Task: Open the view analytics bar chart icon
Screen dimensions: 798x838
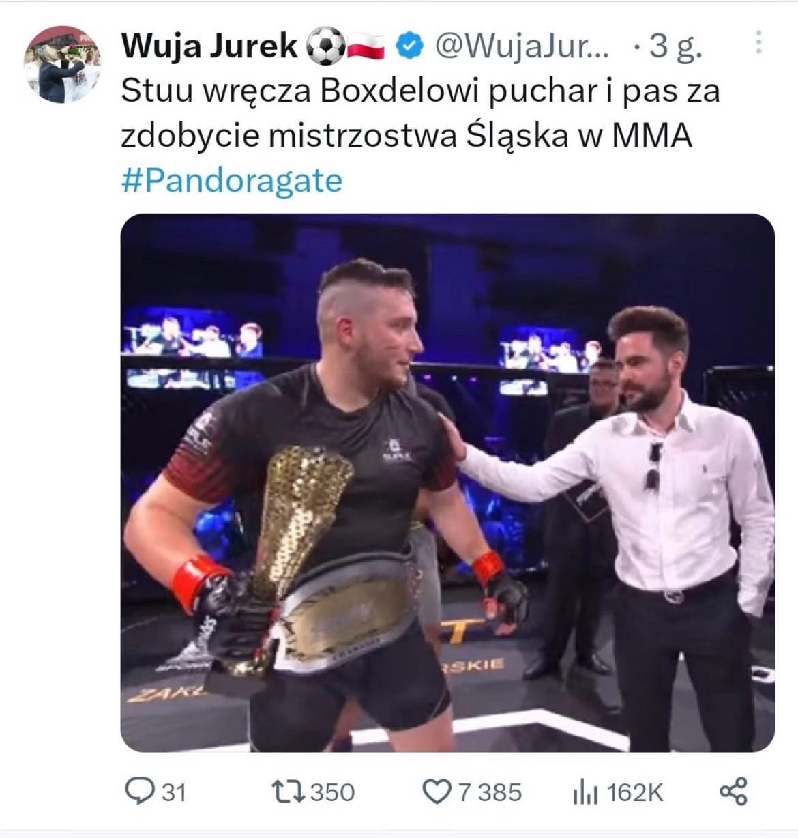Action: [x=585, y=792]
